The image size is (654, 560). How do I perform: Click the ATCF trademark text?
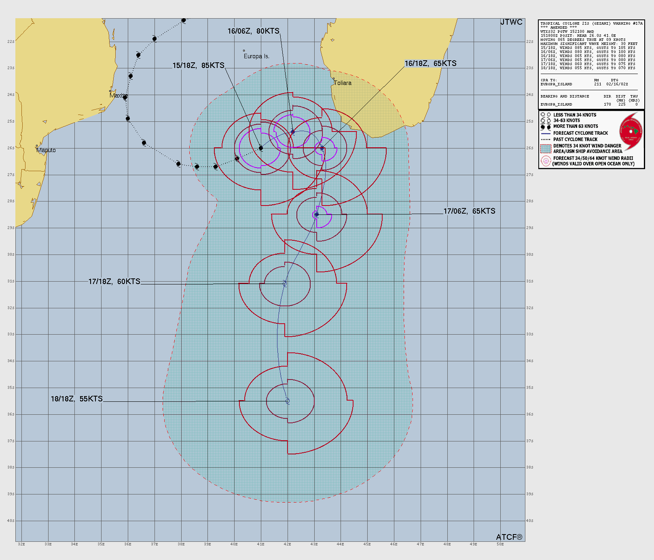(509, 537)
